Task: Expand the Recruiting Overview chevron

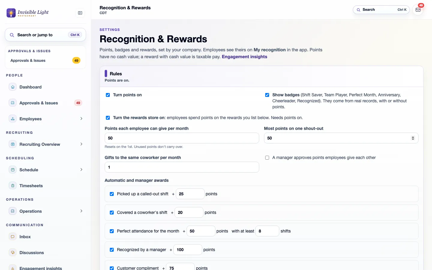Action: pos(81,144)
